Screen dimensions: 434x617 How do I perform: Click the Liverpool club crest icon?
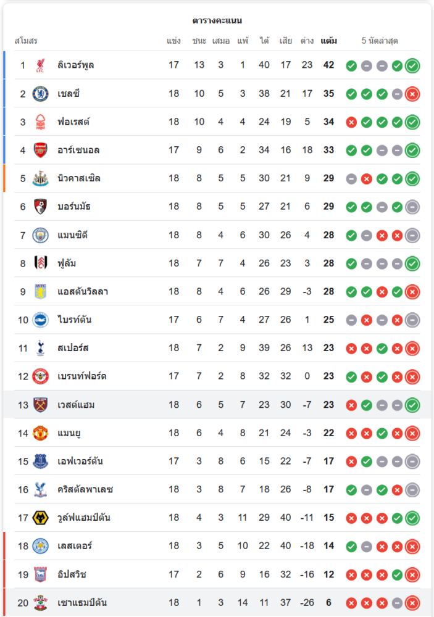pyautogui.click(x=40, y=65)
